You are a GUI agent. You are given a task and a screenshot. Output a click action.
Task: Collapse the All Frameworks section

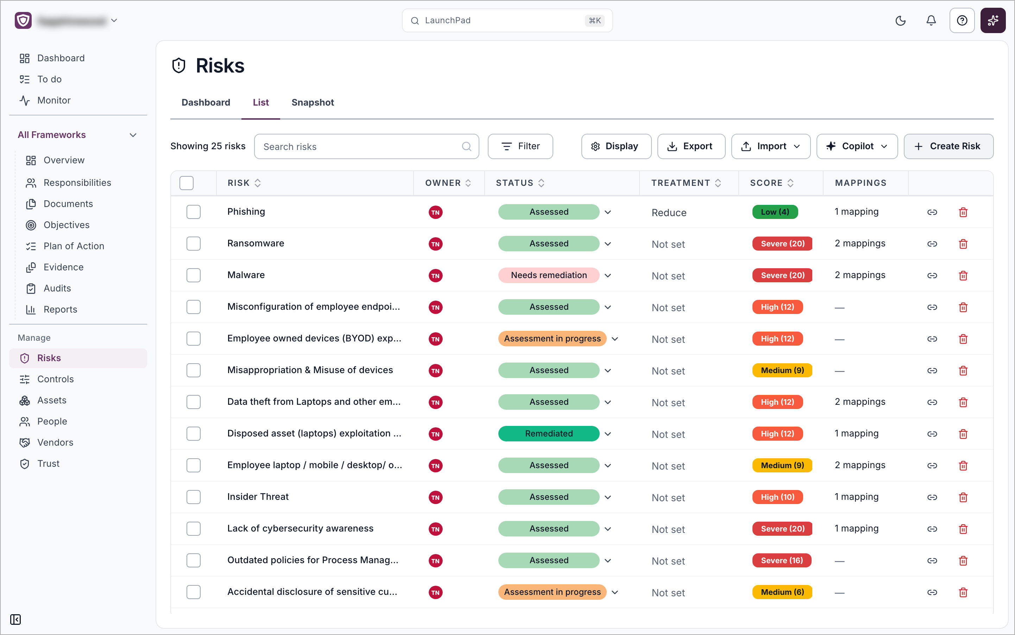pyautogui.click(x=133, y=135)
